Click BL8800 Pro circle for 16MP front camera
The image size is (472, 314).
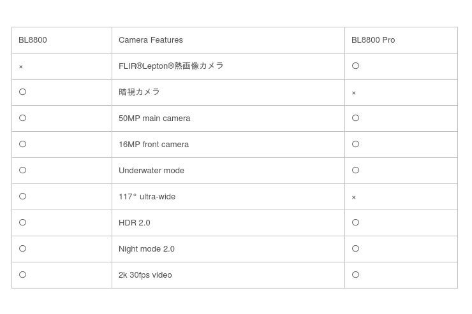click(x=355, y=144)
